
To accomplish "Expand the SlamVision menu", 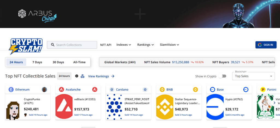I will (170, 45).
